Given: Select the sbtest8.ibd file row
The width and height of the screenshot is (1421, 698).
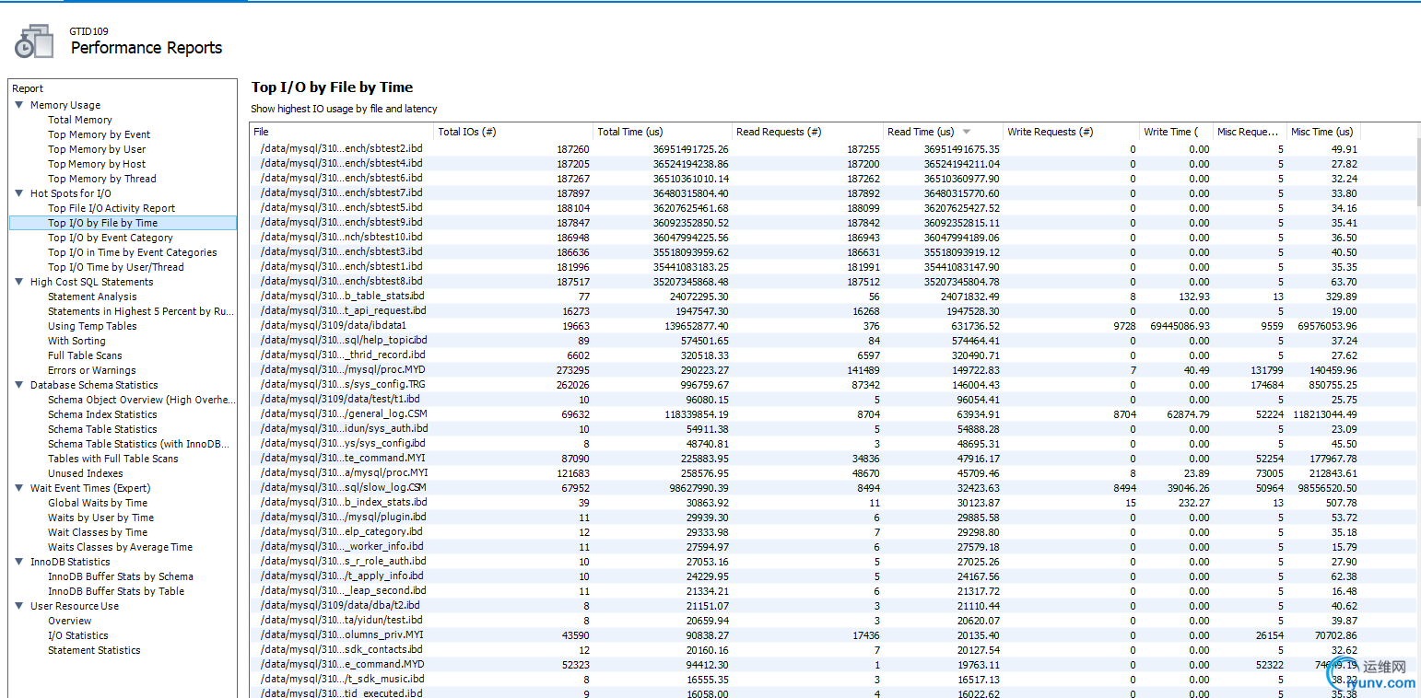Looking at the screenshot, I should (804, 282).
